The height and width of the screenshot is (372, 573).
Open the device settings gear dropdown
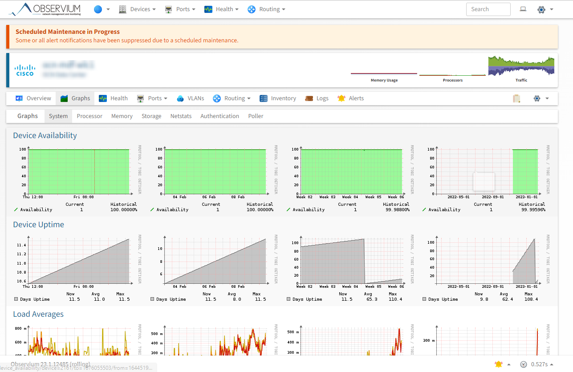(541, 98)
